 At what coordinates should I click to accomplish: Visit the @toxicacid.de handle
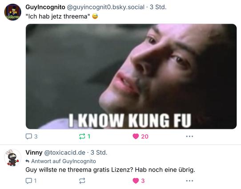[x=65, y=153]
